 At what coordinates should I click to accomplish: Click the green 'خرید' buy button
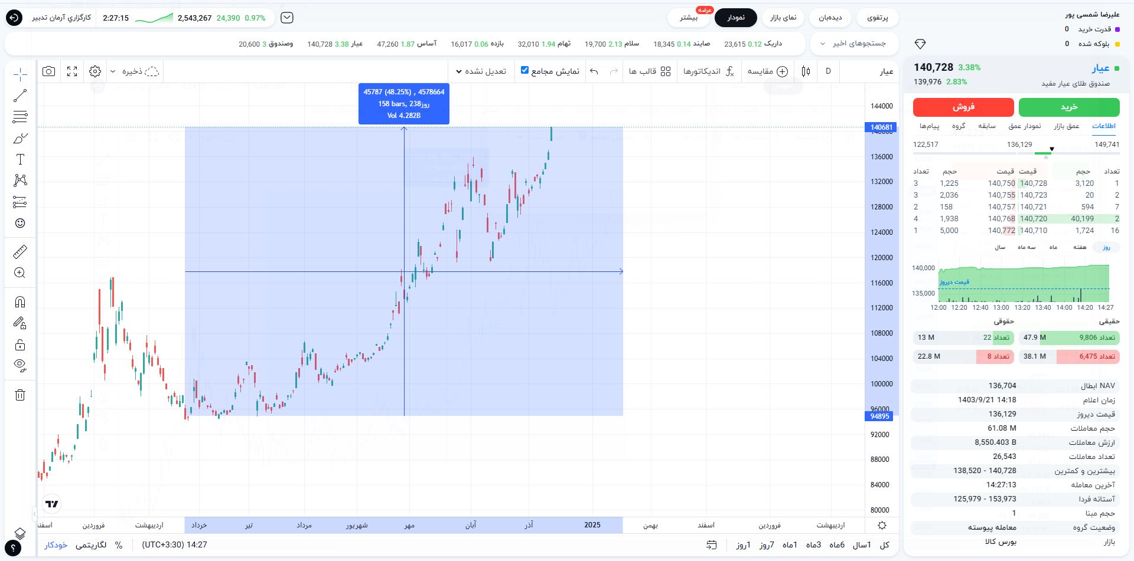tap(1069, 107)
